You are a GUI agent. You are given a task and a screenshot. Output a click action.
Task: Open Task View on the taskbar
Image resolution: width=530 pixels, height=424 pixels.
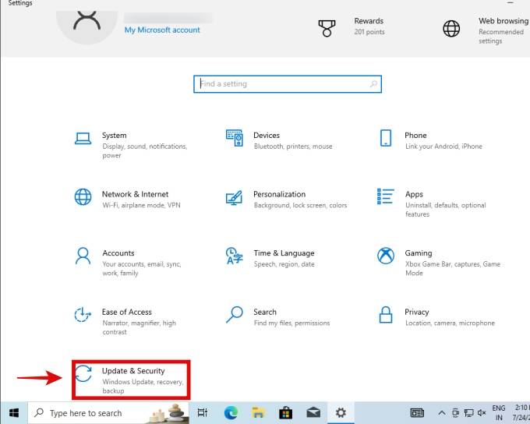click(x=203, y=413)
